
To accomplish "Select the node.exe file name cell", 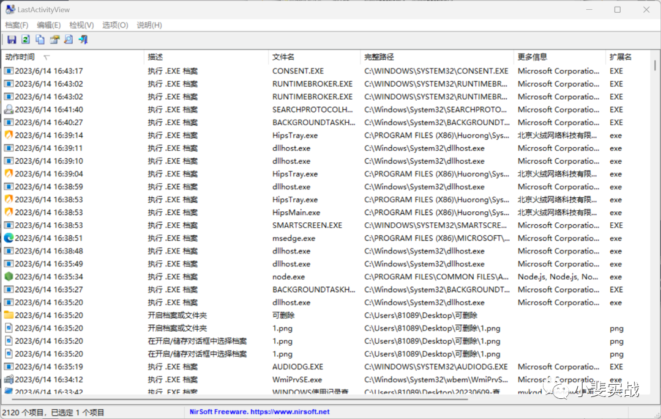I will [288, 277].
